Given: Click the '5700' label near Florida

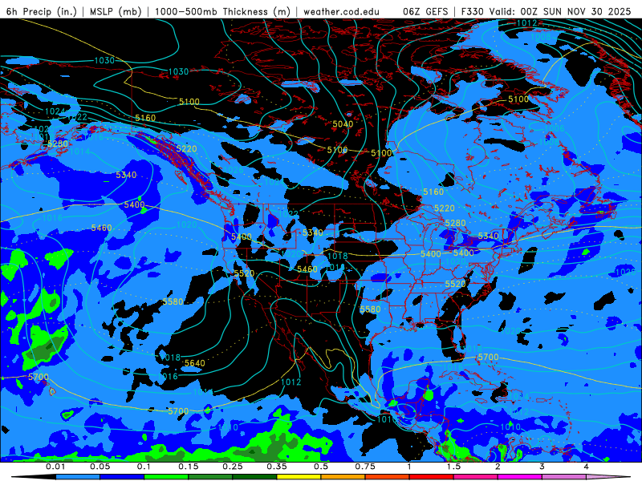Looking at the screenshot, I should 488,357.
